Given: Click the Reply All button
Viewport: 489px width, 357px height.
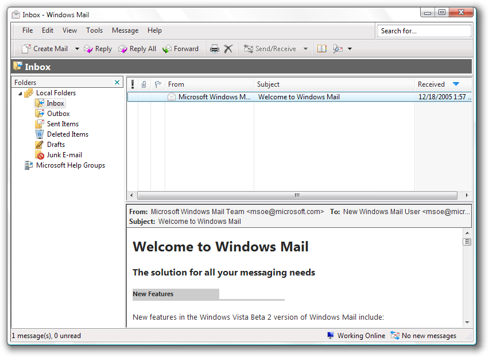Looking at the screenshot, I should 137,49.
